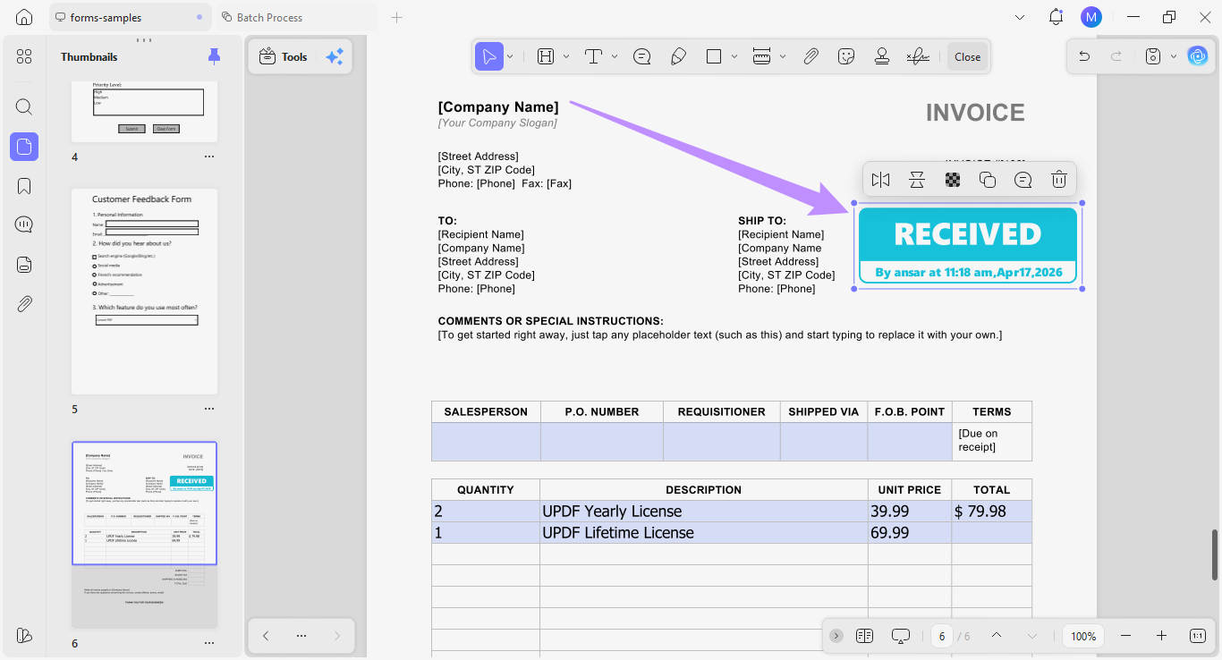The image size is (1222, 660).
Task: Zoom out with the minus button
Action: 1126,636
